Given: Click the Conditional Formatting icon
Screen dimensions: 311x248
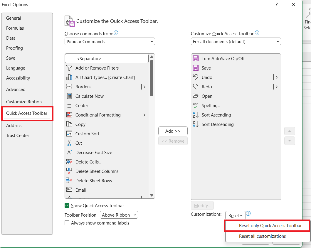Looking at the screenshot, I should pyautogui.click(x=69, y=115).
